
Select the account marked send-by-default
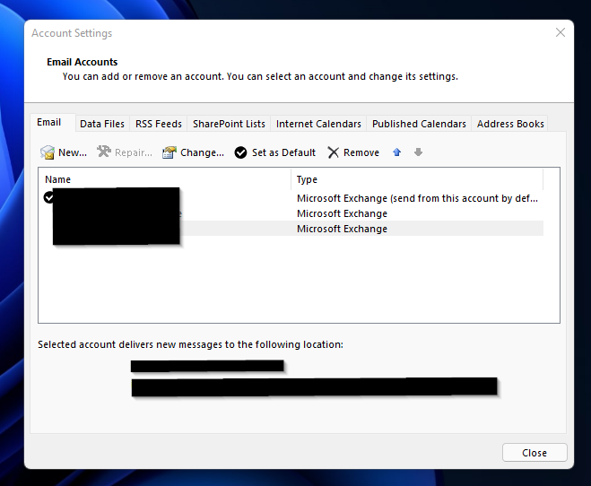[417, 198]
